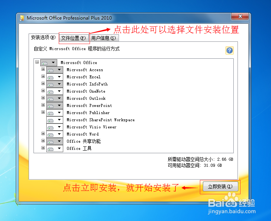
Task: Select Office 工具 label in tree
Action: click(79, 149)
